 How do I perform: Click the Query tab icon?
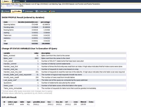[x=3, y=1]
